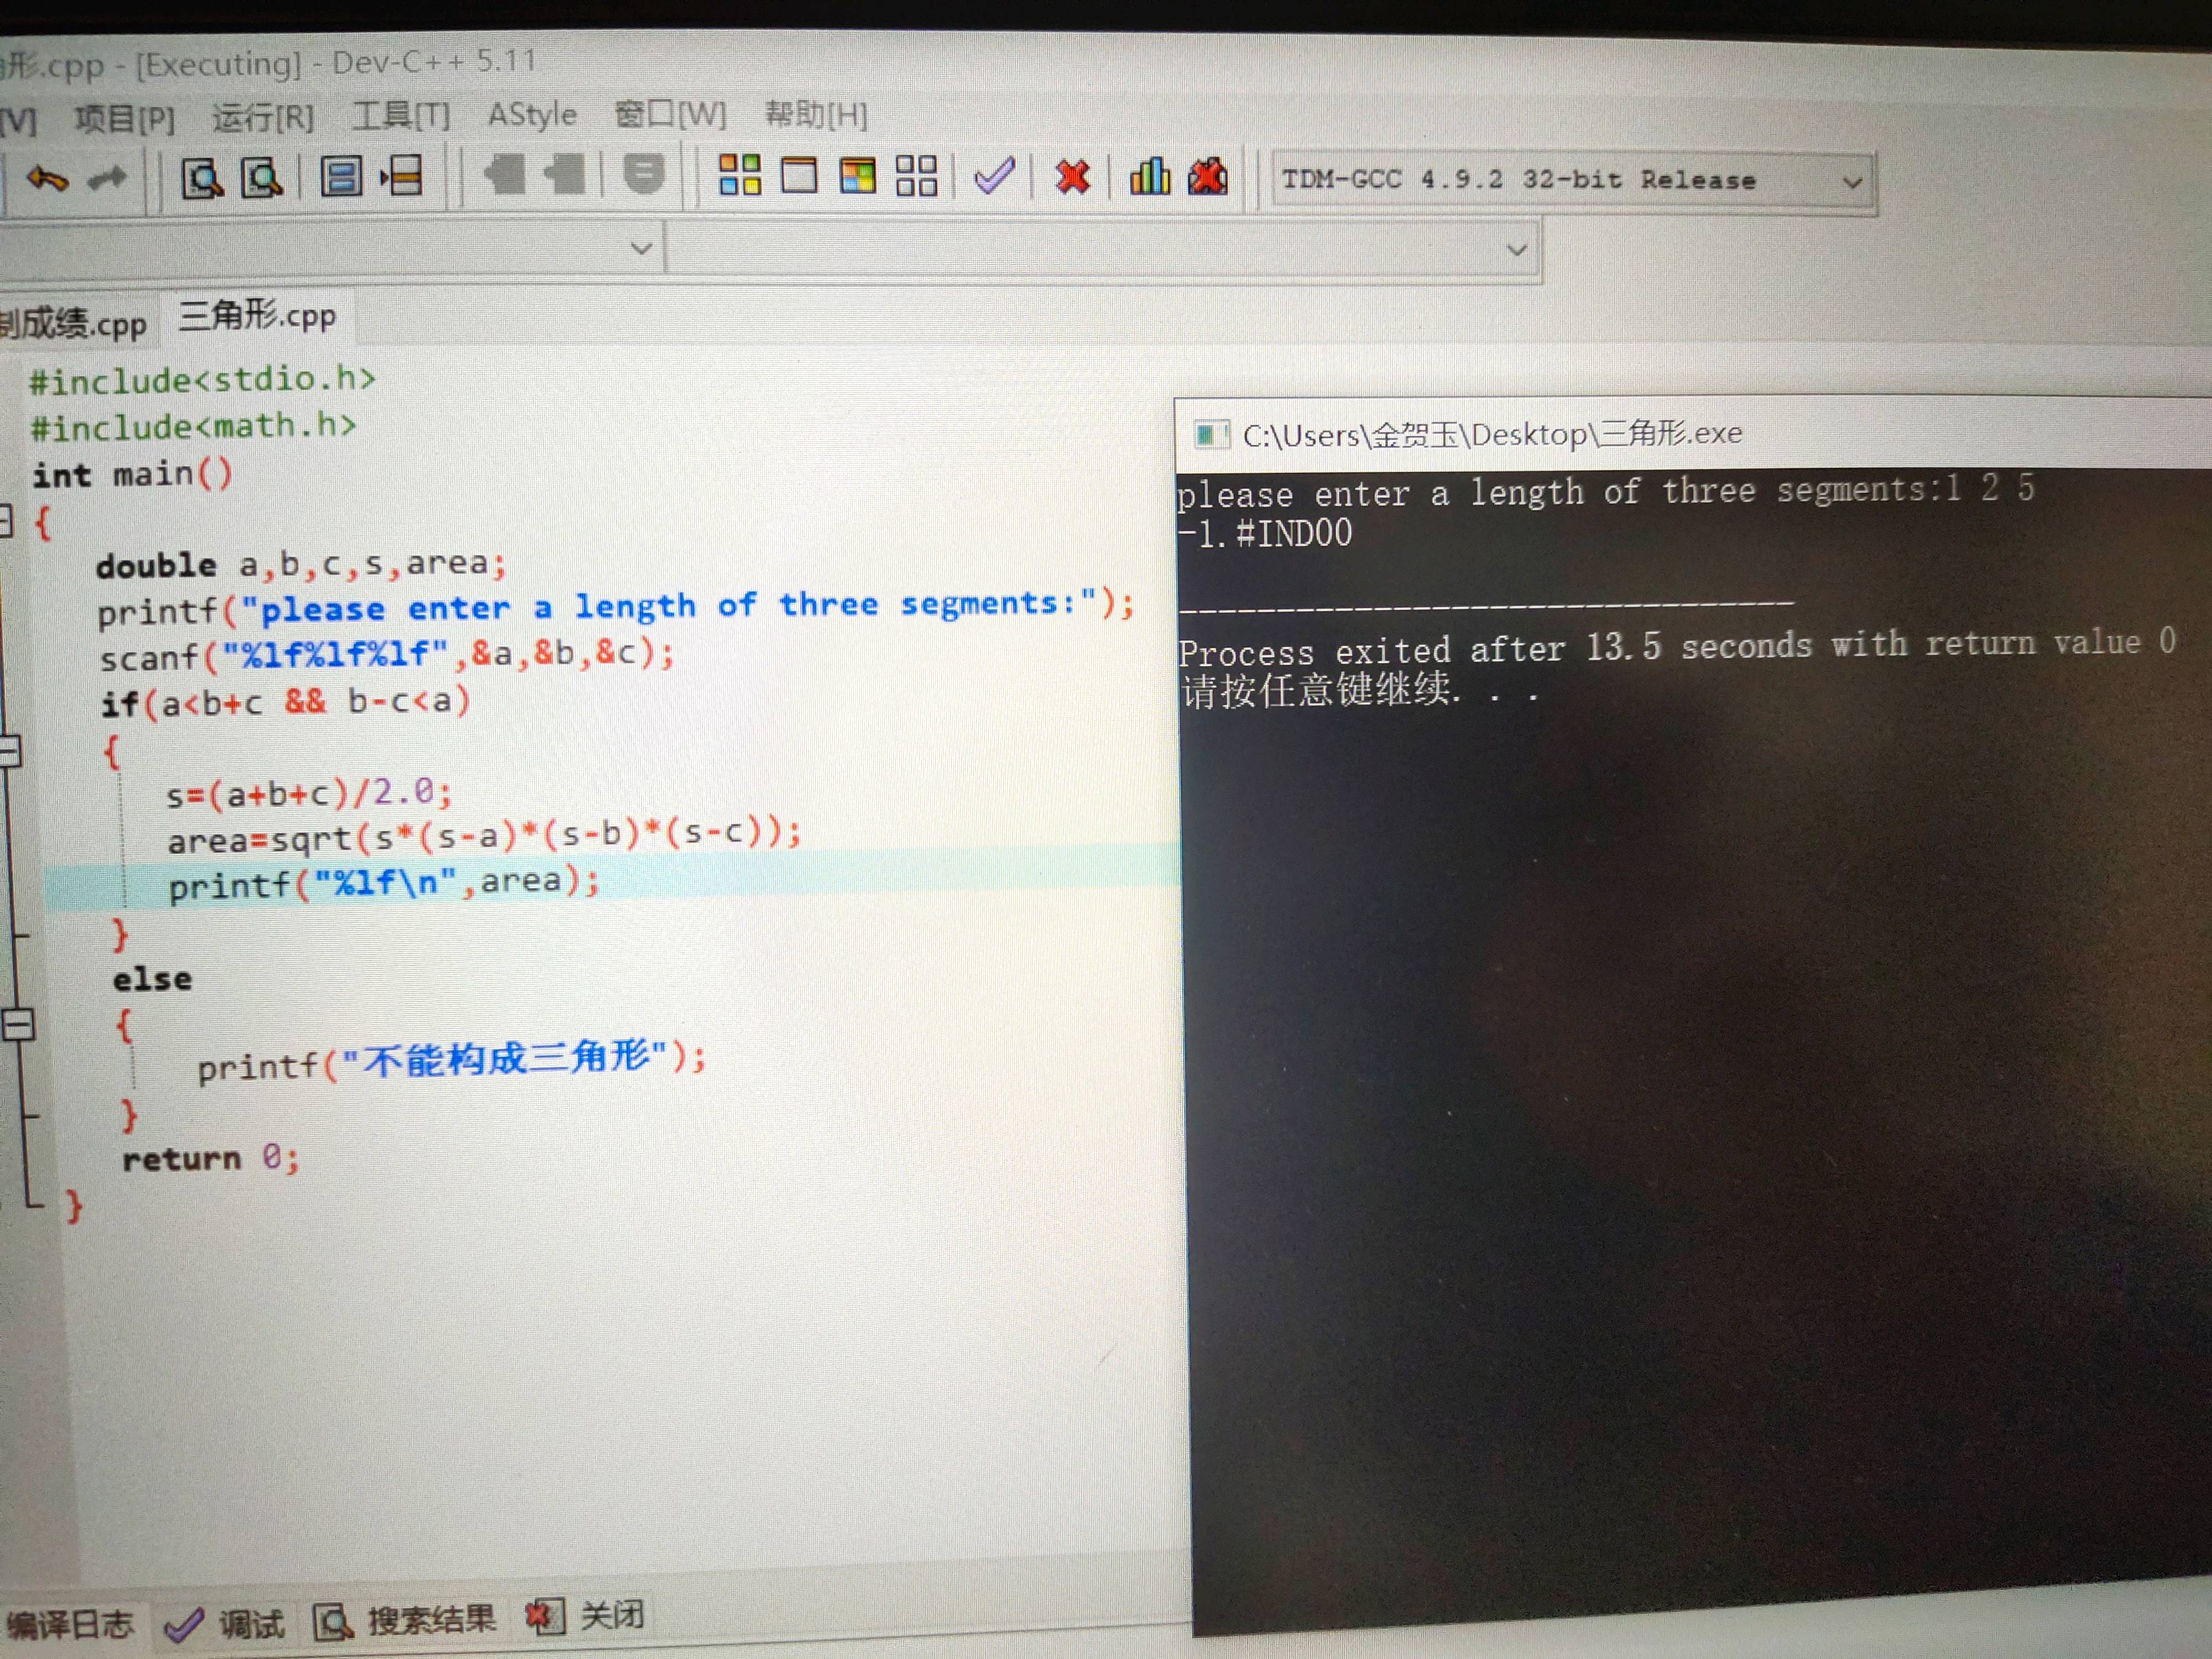Click the console title 三角形.exe path
2212x1659 pixels.
1492,434
